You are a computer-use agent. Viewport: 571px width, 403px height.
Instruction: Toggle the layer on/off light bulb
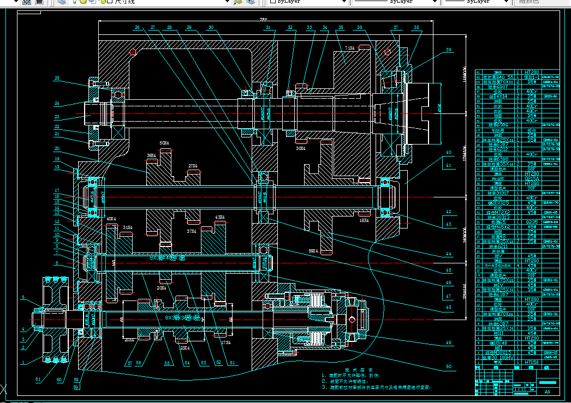(75, 2)
